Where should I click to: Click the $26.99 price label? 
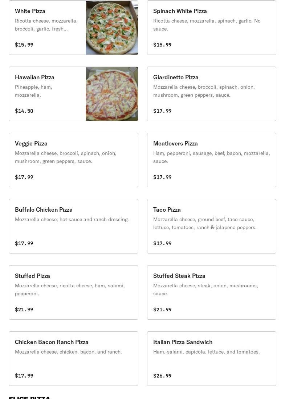point(162,376)
